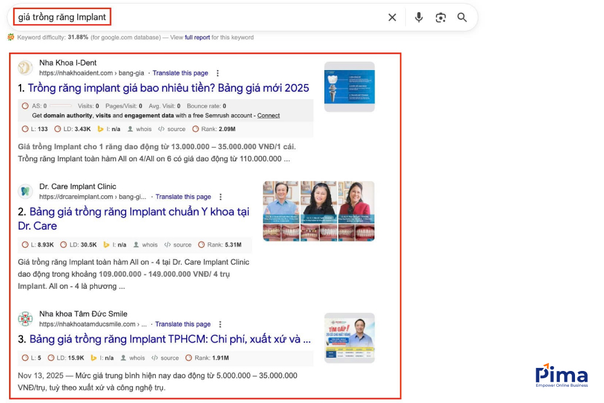Screen dimensions: 604x403
Task: Open more options menu on Dr. Care result
Action: 220,196
